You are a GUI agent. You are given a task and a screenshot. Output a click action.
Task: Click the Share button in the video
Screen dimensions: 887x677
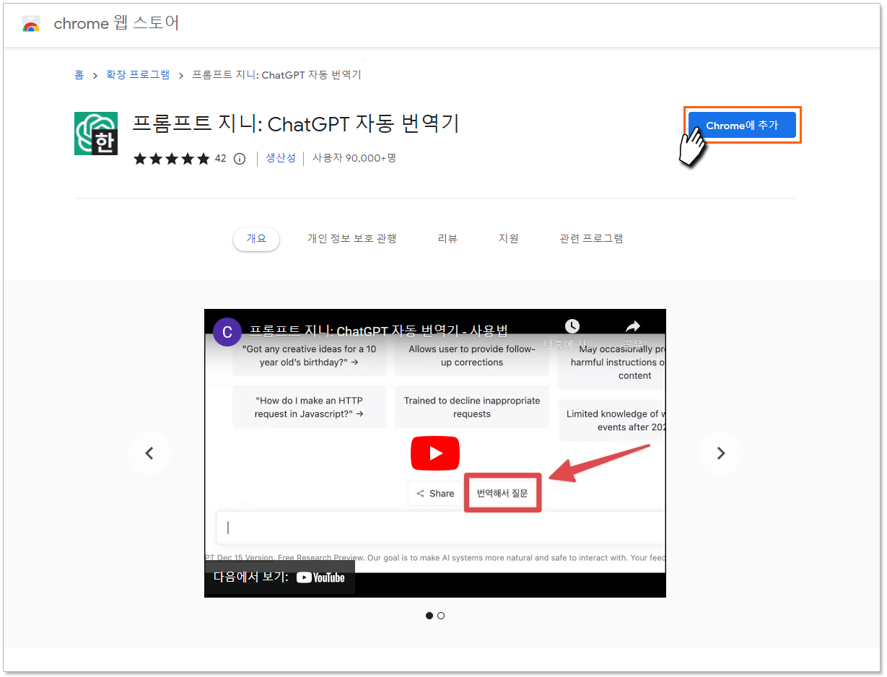click(434, 493)
